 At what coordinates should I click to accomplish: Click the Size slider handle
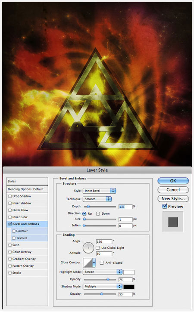click(x=84, y=219)
